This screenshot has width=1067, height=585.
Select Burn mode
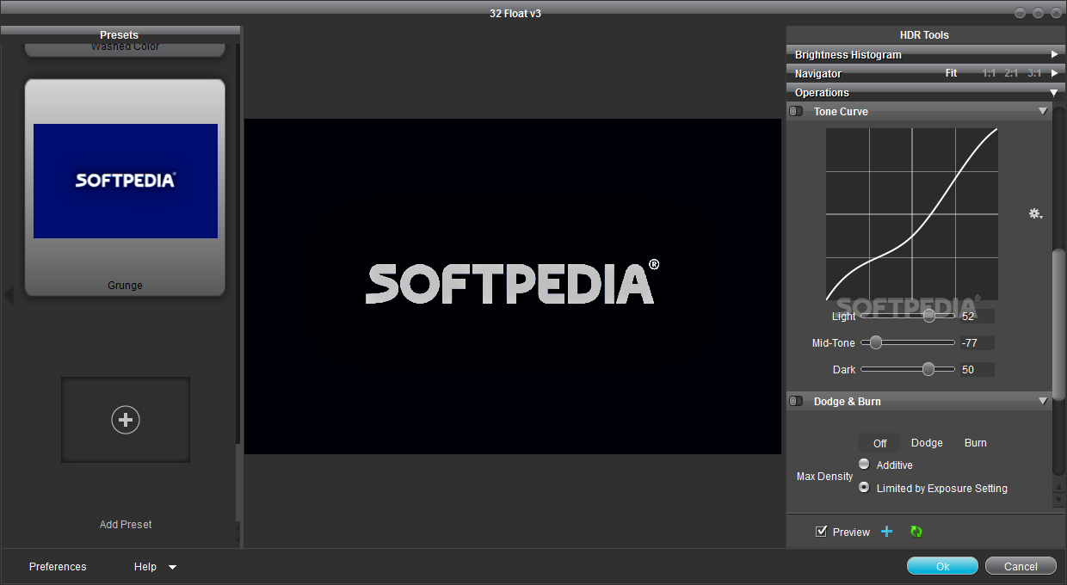pos(975,443)
